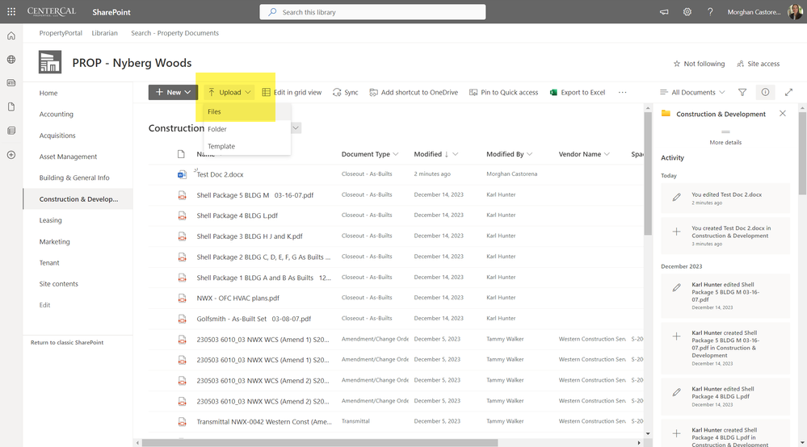Click Pin to Quick access
The width and height of the screenshot is (807, 447).
click(504, 93)
